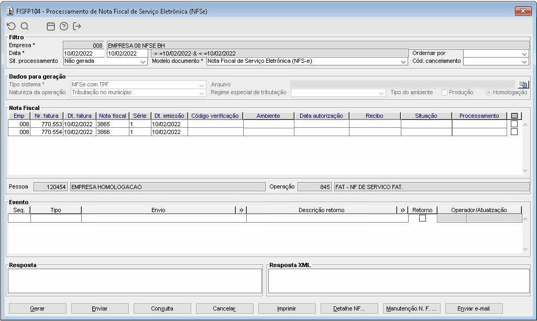Click the search magnifier toolbar icon

[25, 26]
